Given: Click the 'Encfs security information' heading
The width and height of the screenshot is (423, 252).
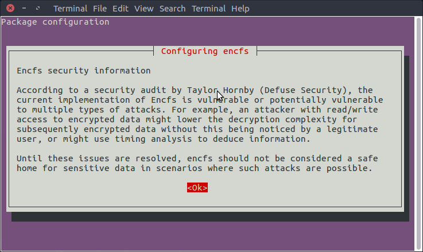Looking at the screenshot, I should 84,71.
